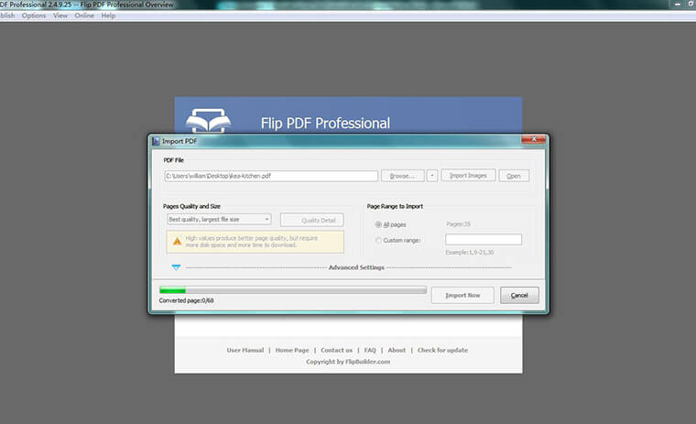Click the custom range input field
The image size is (696, 424).
click(484, 240)
